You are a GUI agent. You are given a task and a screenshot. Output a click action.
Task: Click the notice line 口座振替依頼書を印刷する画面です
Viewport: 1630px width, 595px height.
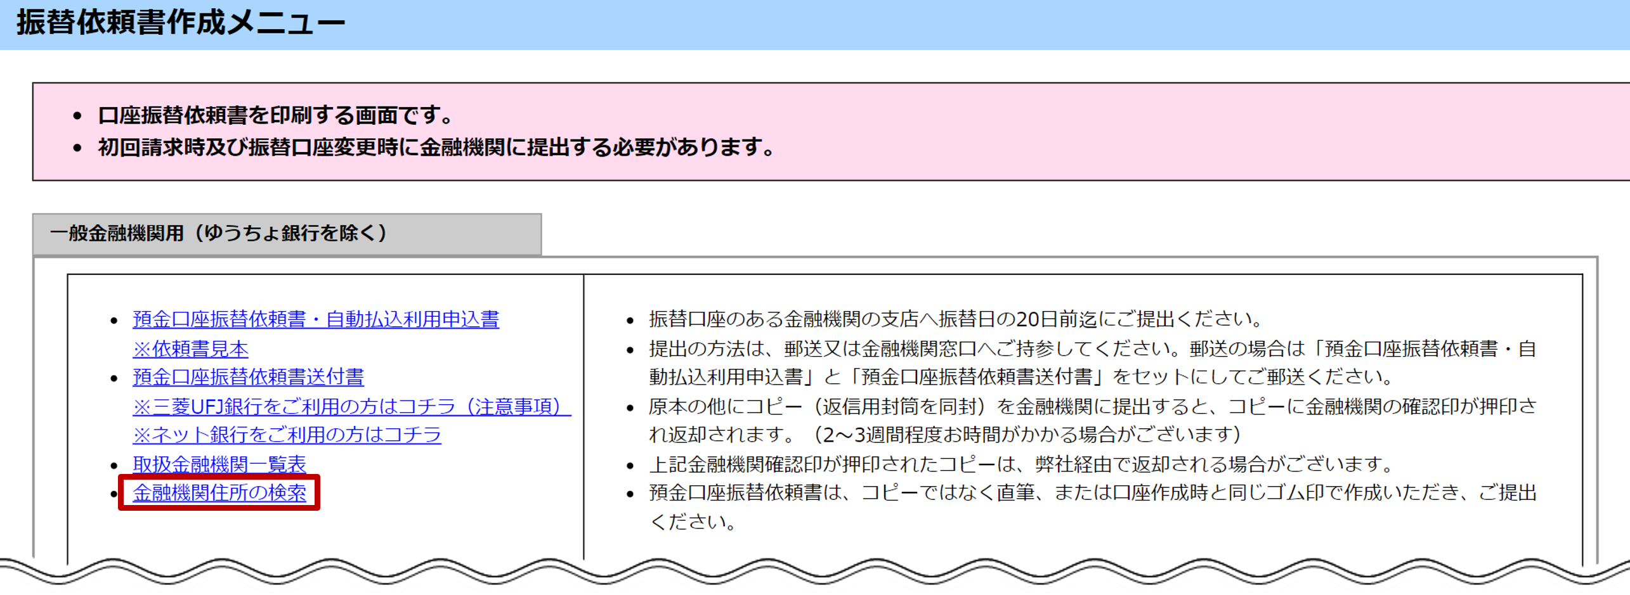pyautogui.click(x=277, y=115)
